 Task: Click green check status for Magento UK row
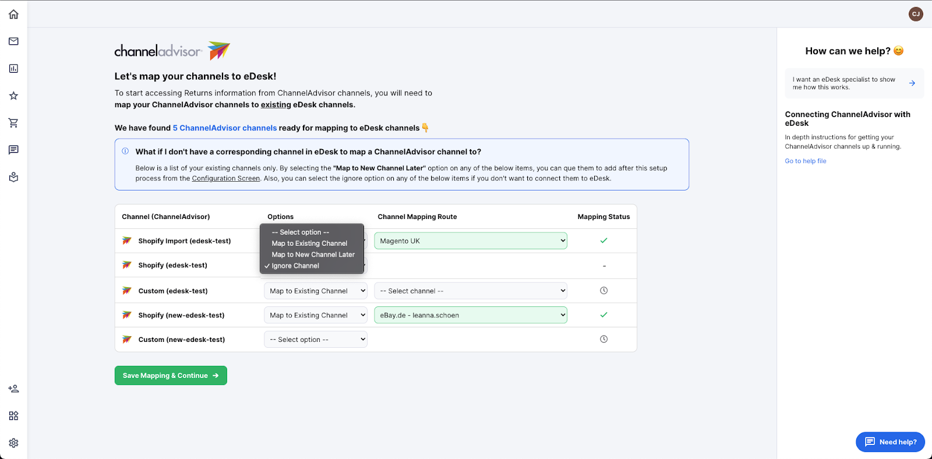tap(603, 241)
